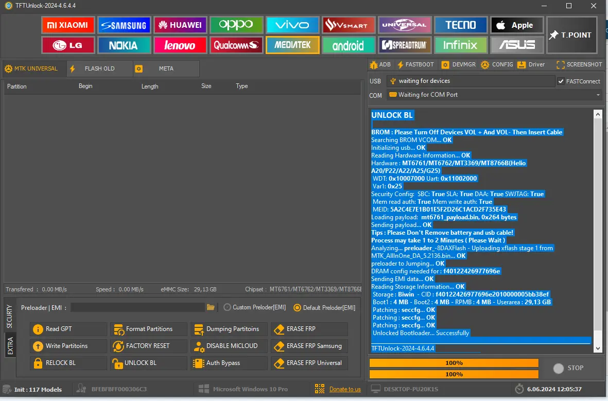Click the Preloader EMI path field
Image resolution: width=608 pixels, height=401 pixels.
pos(137,307)
